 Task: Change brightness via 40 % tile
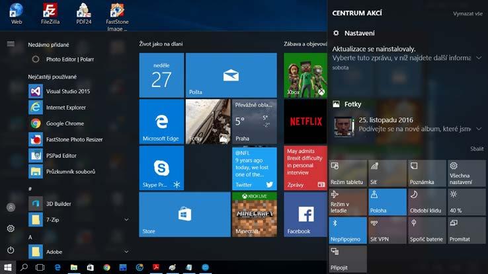(467, 202)
